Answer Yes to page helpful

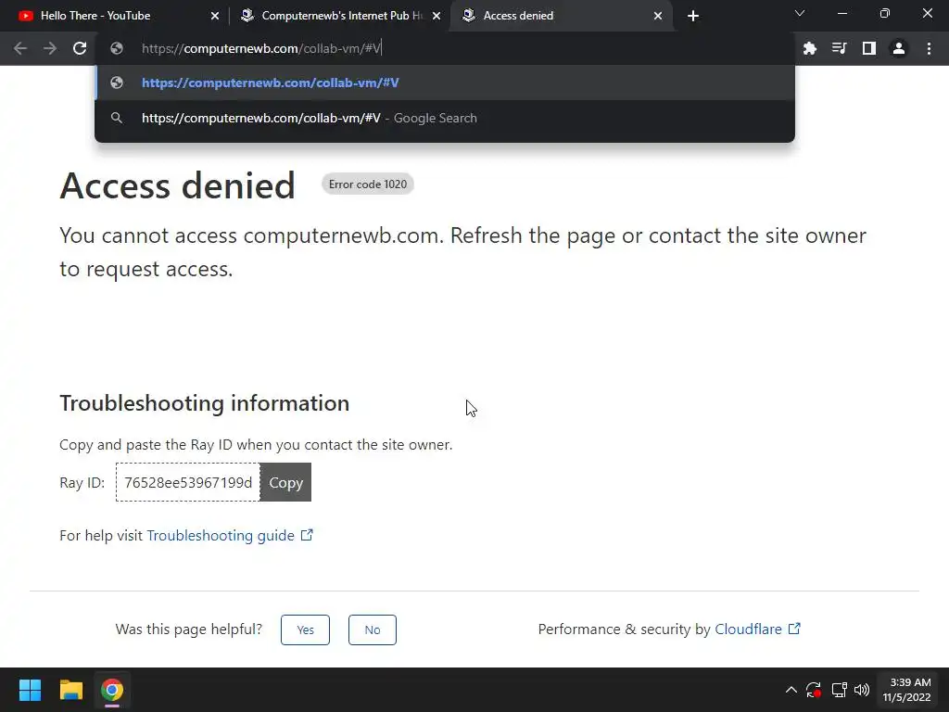(305, 629)
